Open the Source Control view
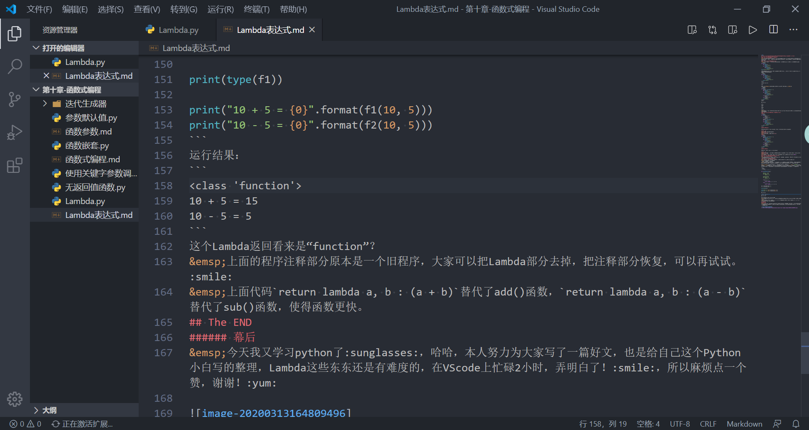 [15, 99]
